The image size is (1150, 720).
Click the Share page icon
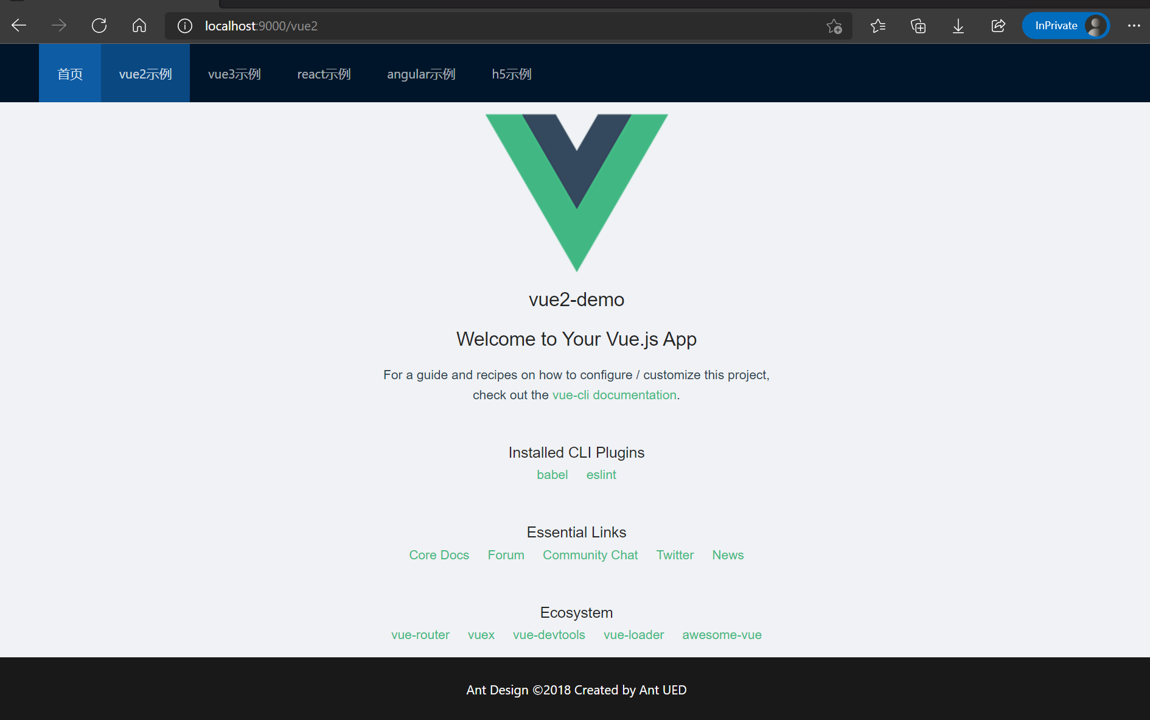click(x=998, y=26)
